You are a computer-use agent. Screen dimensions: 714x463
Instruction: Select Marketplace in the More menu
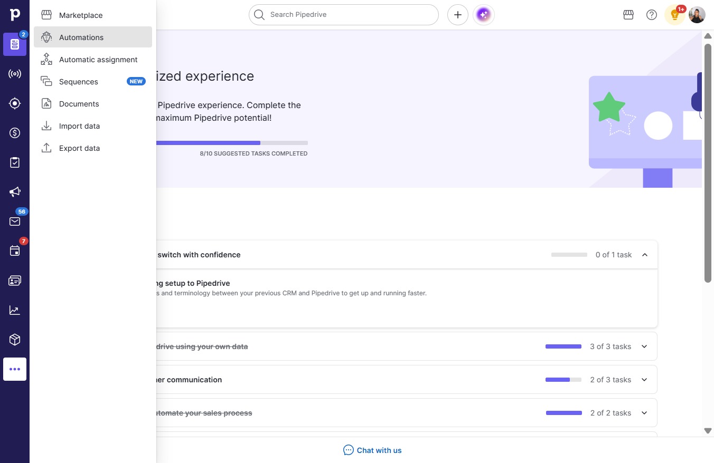93,15
